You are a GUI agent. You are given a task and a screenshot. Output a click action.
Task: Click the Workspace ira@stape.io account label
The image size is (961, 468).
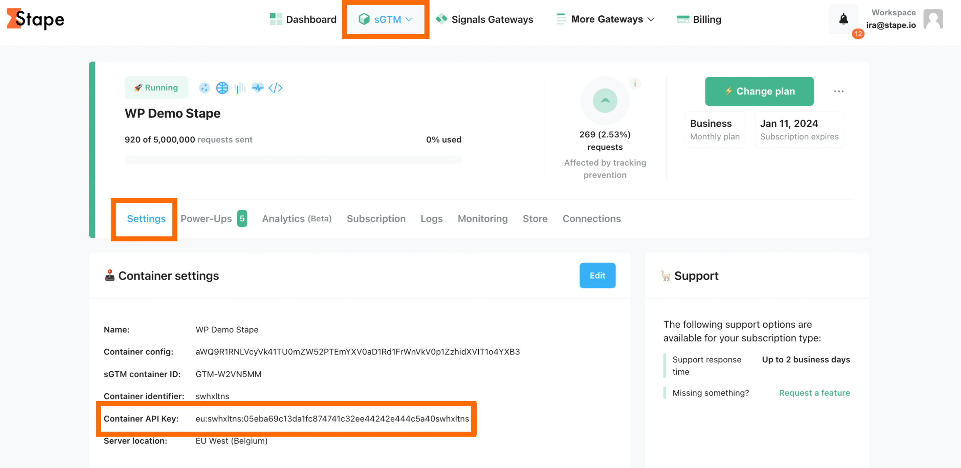click(x=891, y=19)
